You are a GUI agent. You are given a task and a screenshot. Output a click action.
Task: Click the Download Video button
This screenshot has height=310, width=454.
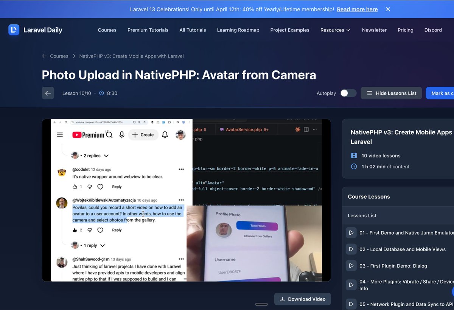click(x=303, y=299)
